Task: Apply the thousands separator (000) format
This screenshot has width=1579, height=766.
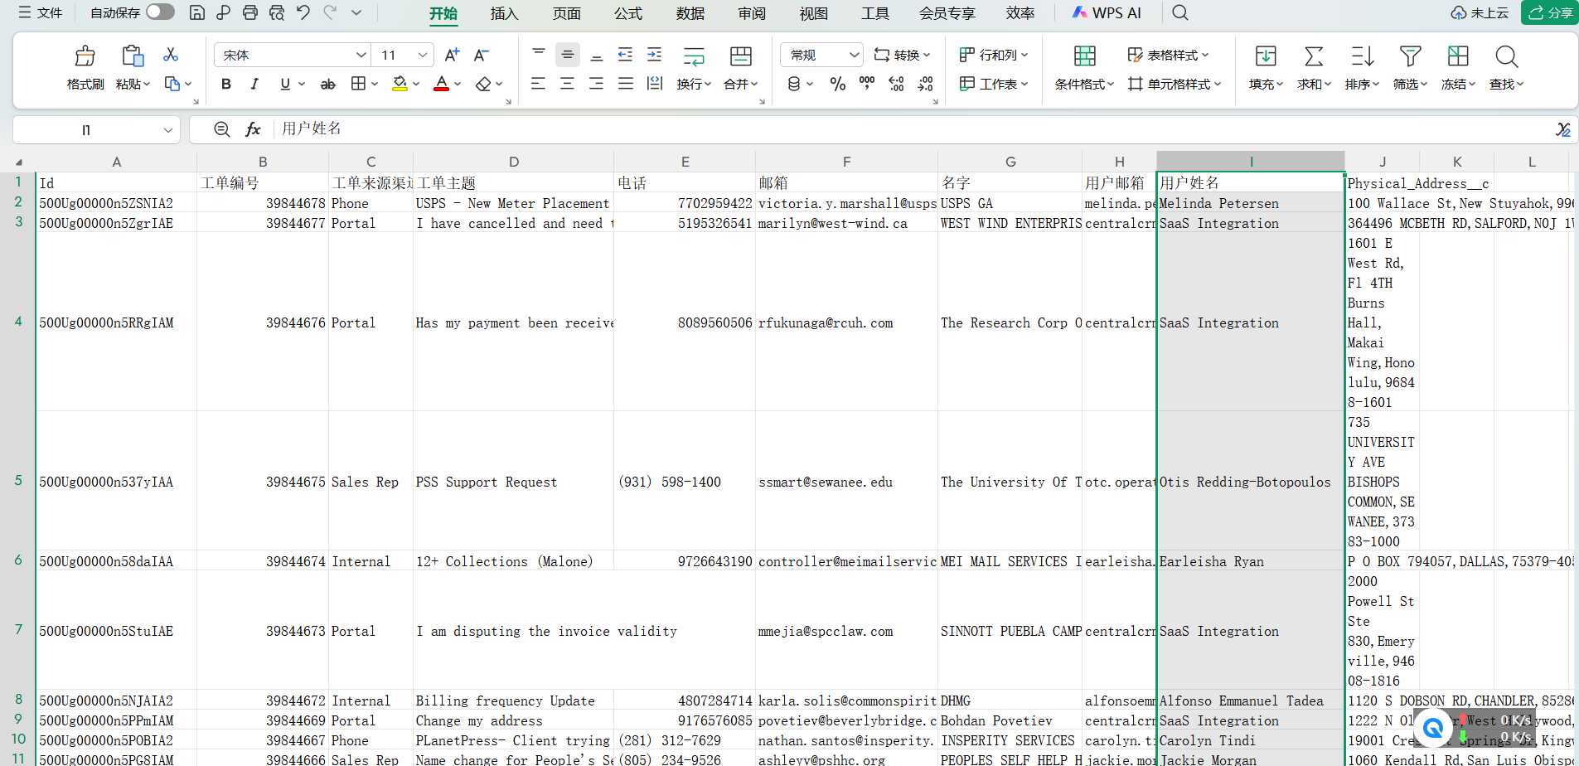Action: [867, 84]
